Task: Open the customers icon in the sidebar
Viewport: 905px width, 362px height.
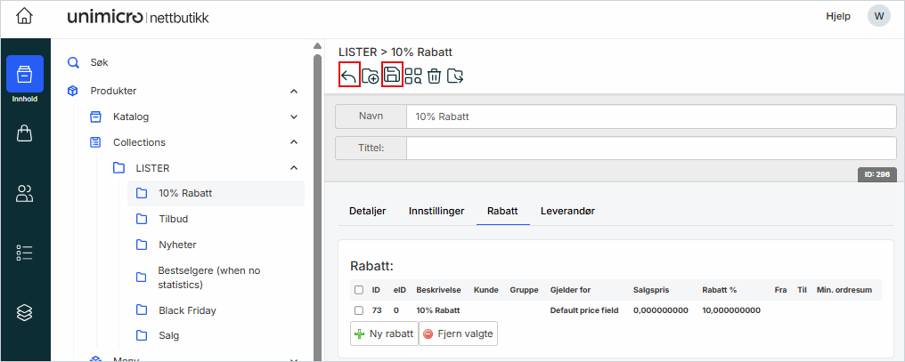Action: point(25,193)
